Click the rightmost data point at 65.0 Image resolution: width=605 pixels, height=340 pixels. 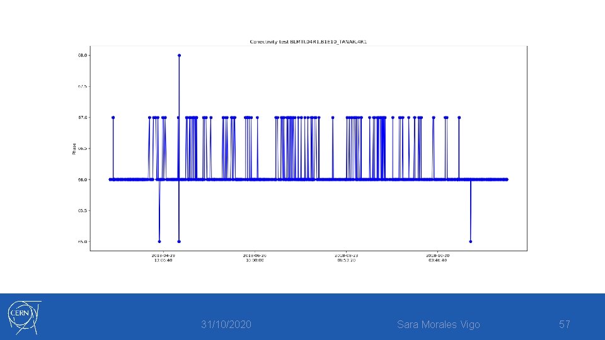click(470, 242)
